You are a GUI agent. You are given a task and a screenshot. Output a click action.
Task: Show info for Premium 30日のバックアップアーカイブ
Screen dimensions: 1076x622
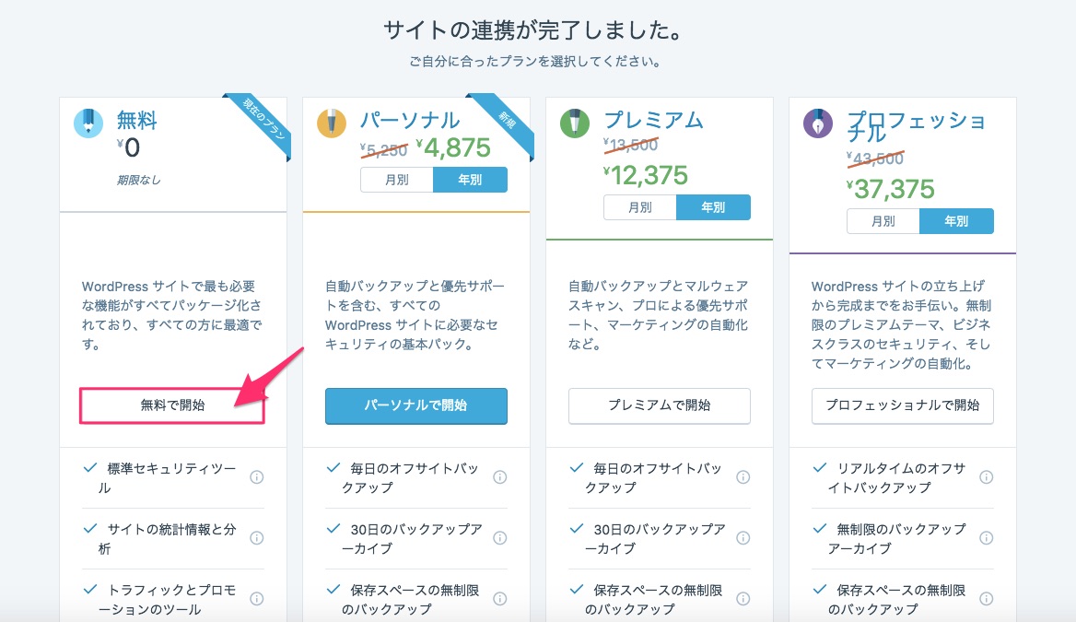[743, 538]
